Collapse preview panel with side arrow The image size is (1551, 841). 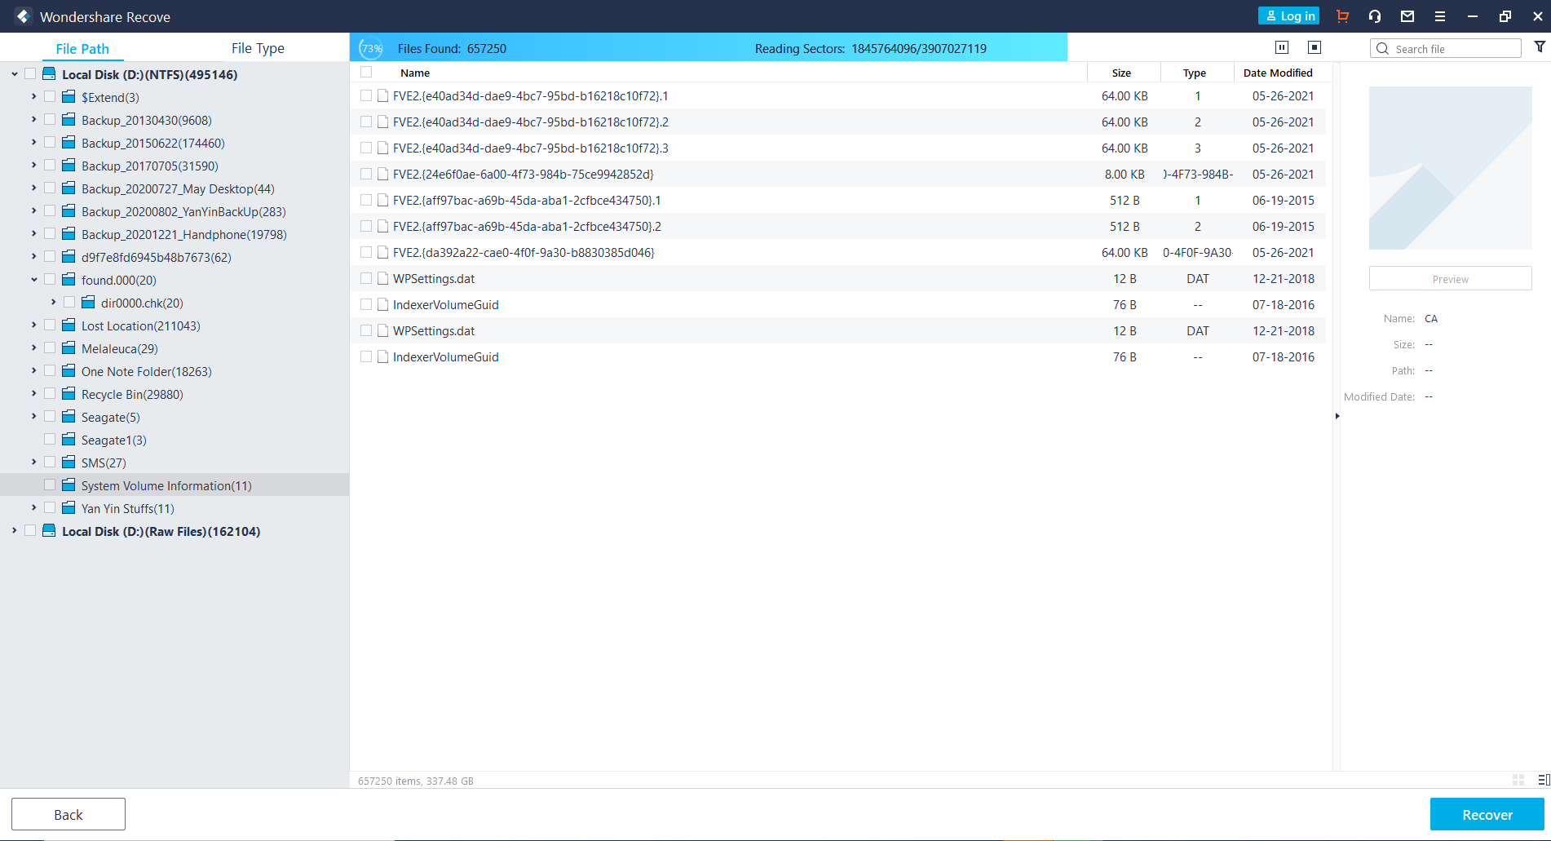coord(1337,416)
